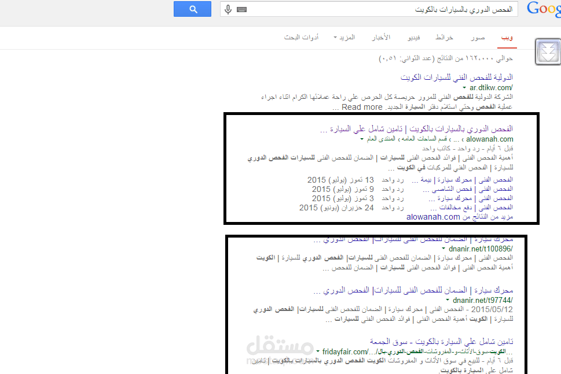561x374 pixels.
Task: Click date text 13 تموز (يوليو) 2015
Action: [x=340, y=180]
